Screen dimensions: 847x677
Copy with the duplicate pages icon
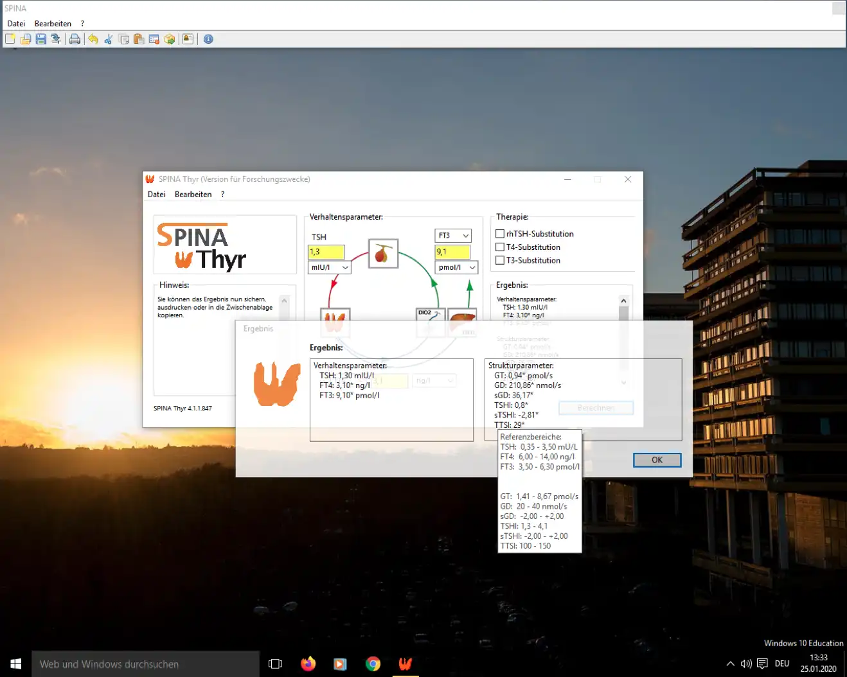click(x=123, y=39)
